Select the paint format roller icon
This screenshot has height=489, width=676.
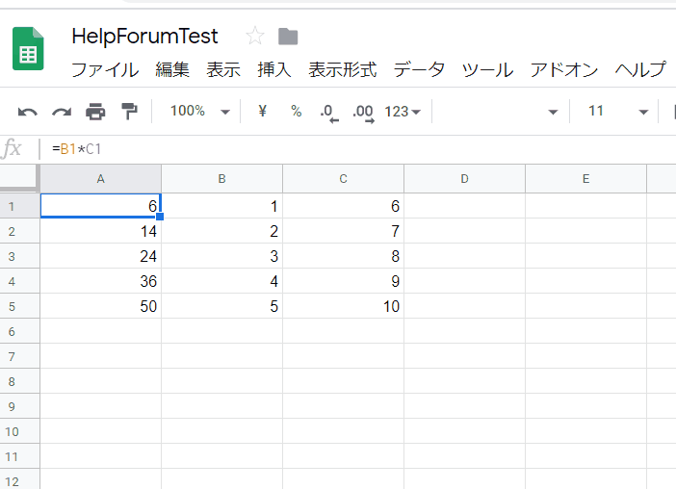[129, 112]
